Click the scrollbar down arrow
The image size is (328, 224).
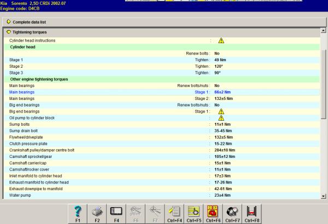(324, 196)
